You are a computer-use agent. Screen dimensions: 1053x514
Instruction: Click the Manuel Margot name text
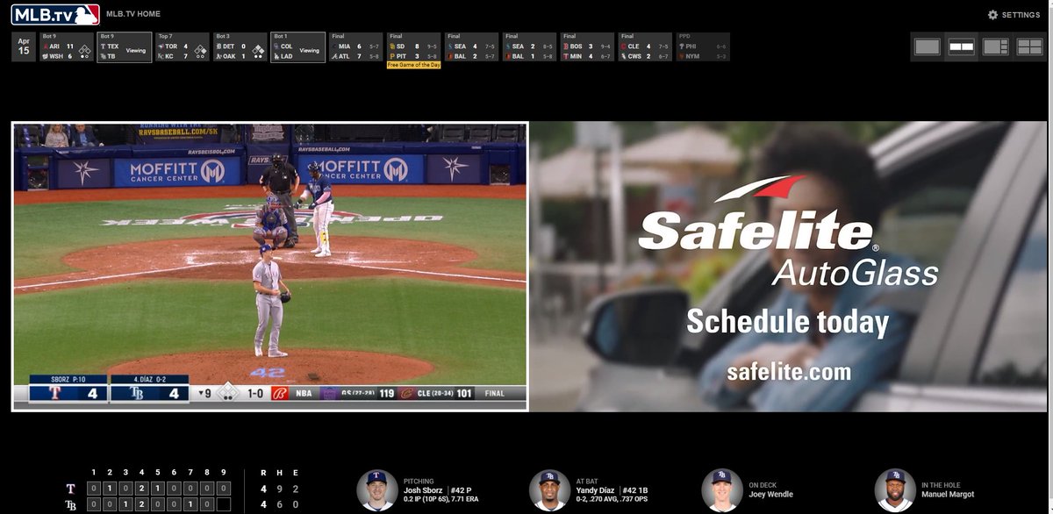[x=948, y=495]
